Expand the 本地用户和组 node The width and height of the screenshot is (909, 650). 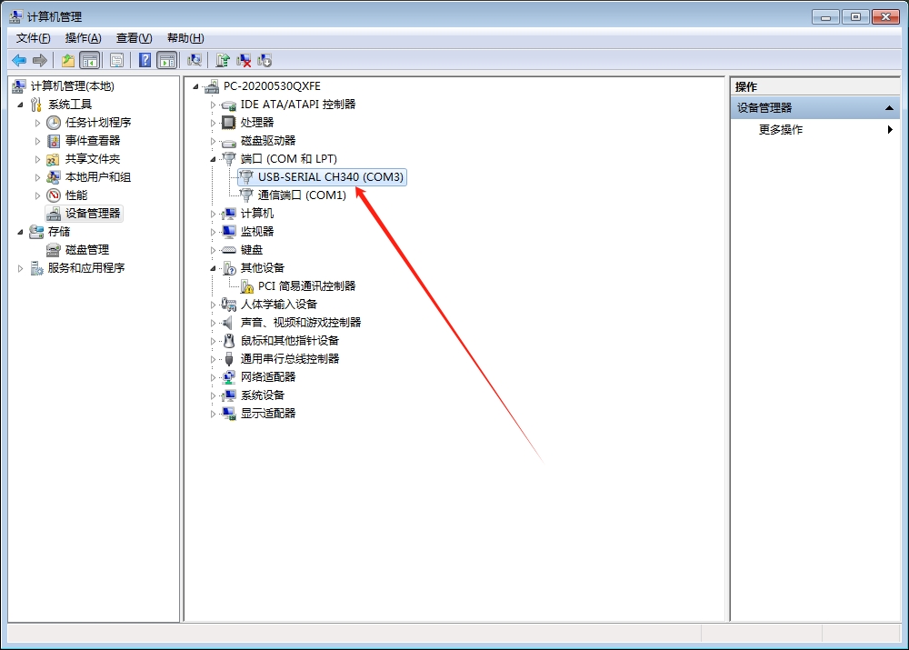[37, 177]
